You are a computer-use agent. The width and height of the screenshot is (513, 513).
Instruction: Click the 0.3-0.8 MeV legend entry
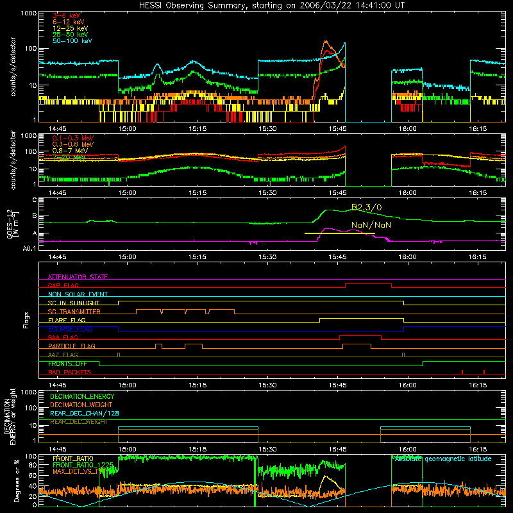tap(73, 144)
